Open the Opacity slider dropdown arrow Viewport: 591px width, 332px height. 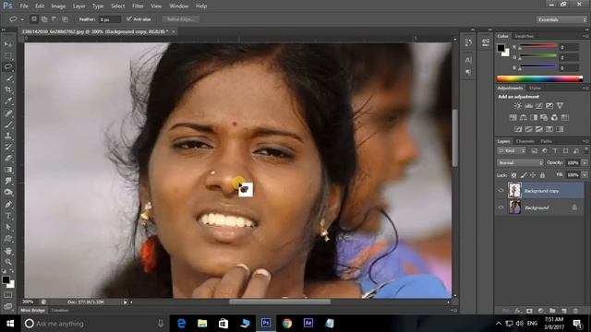tap(585, 162)
